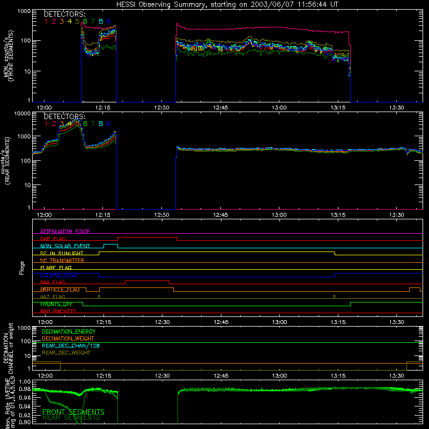Viewport: 429px width, 429px height.
Task: Select olive detector 5 in front segments legend
Action: point(77,21)
